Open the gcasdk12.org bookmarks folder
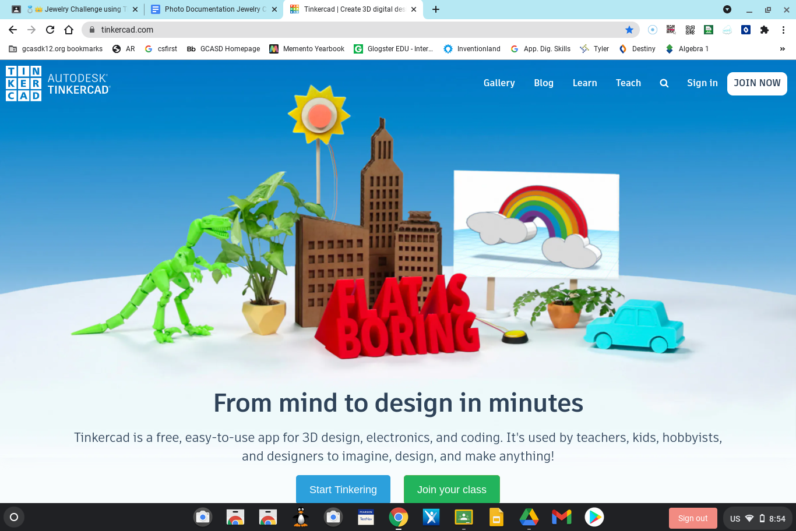Viewport: 796px width, 531px height. (x=56, y=49)
